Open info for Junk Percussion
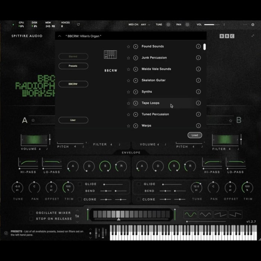This screenshot has height=261, width=261. [x=198, y=58]
